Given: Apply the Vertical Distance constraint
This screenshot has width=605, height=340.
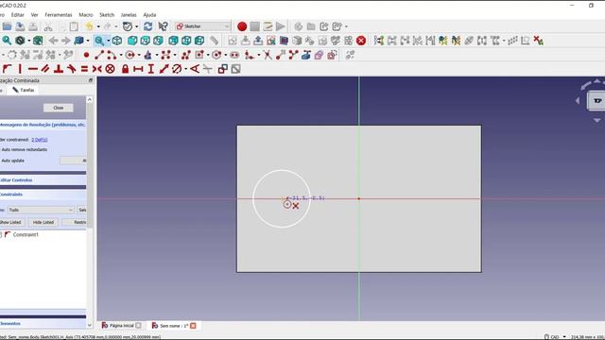Looking at the screenshot, I should pyautogui.click(x=151, y=69).
